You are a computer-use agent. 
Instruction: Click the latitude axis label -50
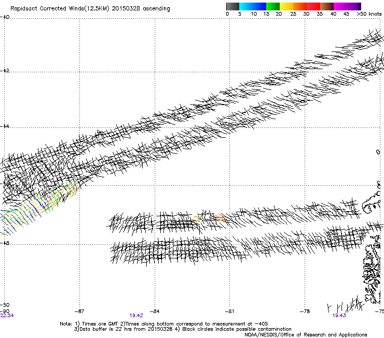[x=5, y=305]
